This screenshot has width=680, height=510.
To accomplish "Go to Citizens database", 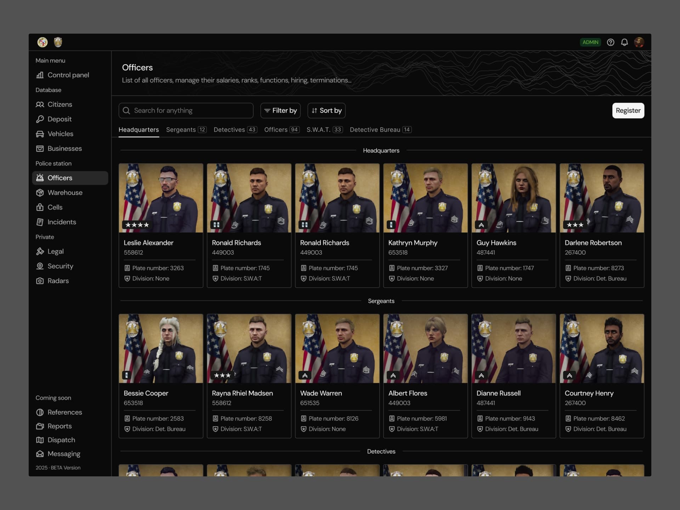I will coord(70,104).
